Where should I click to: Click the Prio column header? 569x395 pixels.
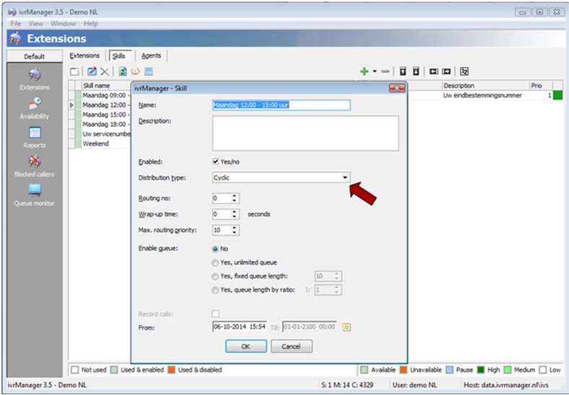[541, 86]
